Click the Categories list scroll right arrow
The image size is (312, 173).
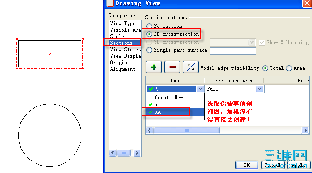click(137, 153)
